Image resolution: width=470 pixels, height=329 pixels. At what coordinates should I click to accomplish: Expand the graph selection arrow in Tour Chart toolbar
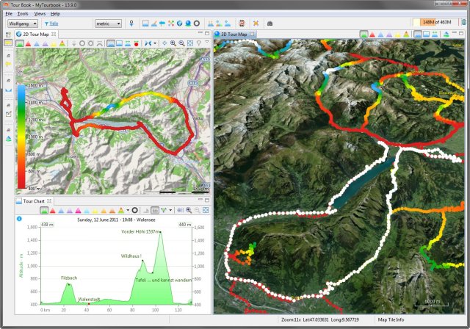point(128,210)
